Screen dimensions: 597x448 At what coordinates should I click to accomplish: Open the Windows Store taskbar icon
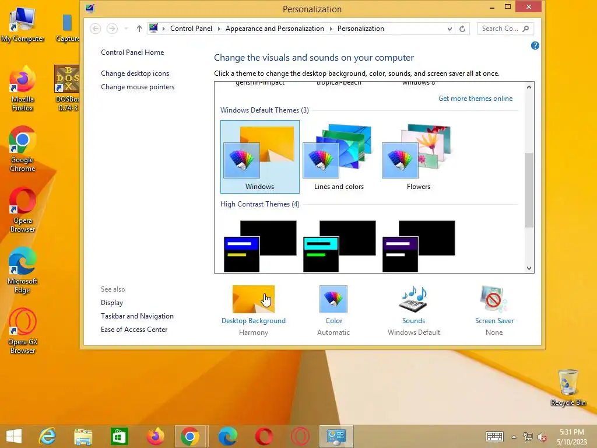click(119, 436)
